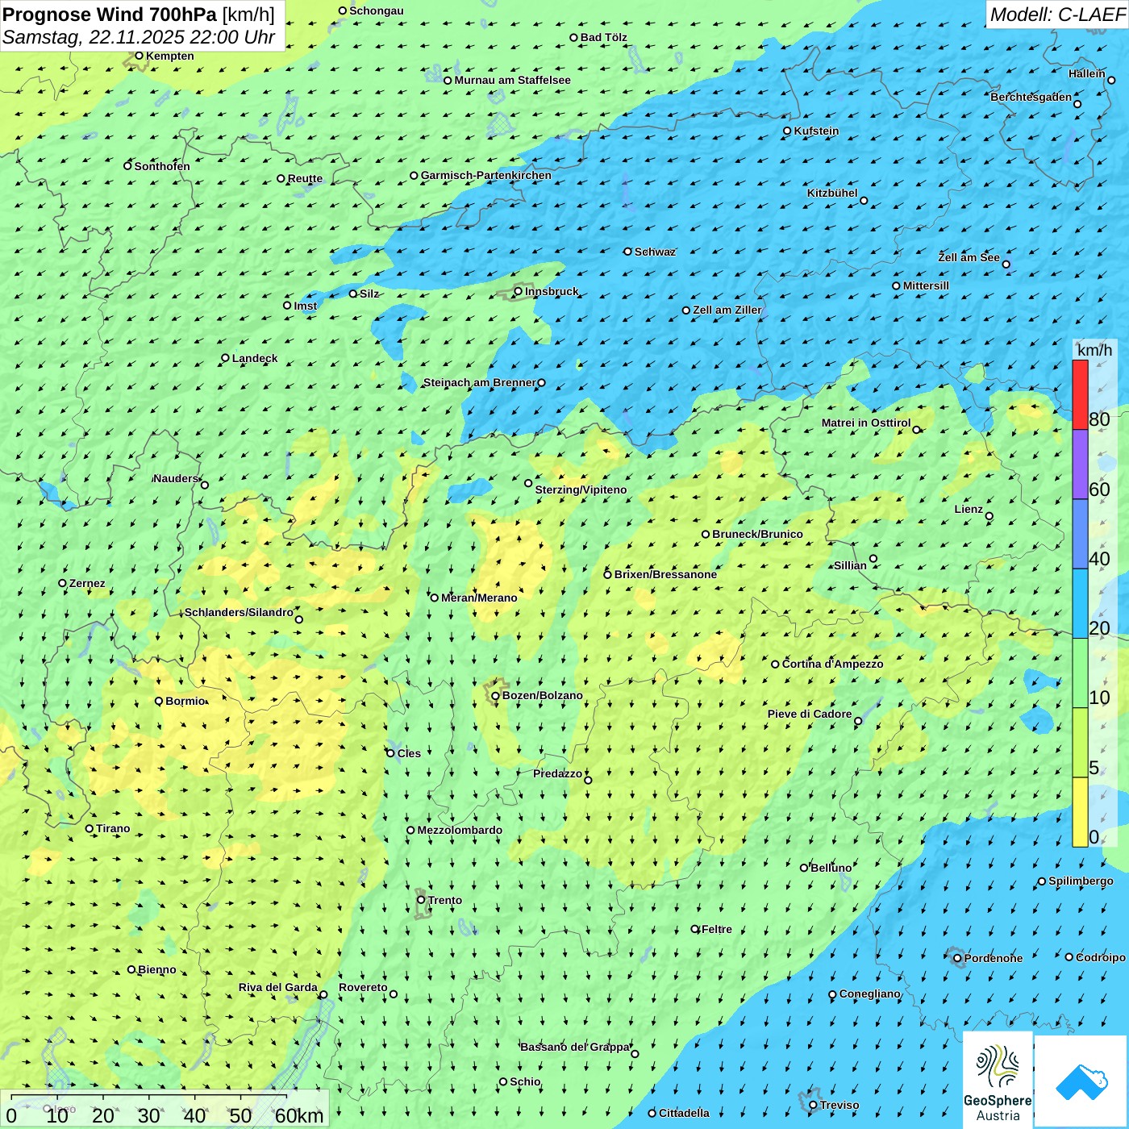Select the Innsbruck city marker
This screenshot has width=1129, height=1129.
pos(519,292)
